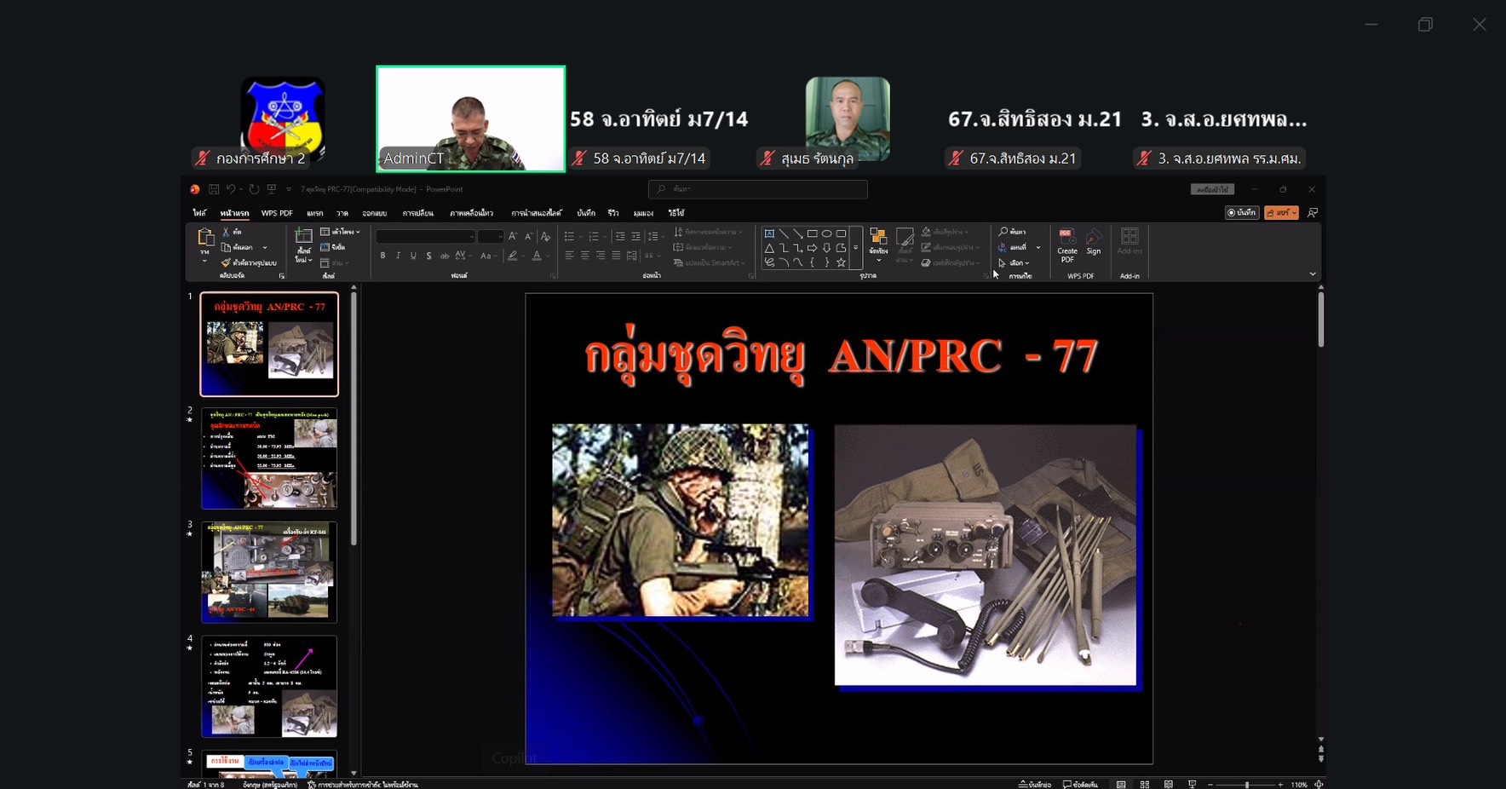Select slide 3 thumbnail in the panel
The width and height of the screenshot is (1506, 789).
tap(268, 572)
